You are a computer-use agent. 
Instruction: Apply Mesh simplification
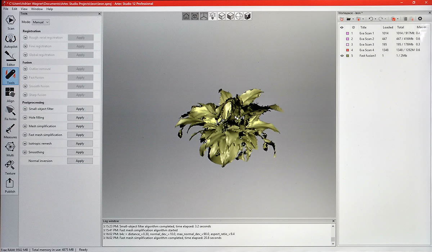(80, 126)
